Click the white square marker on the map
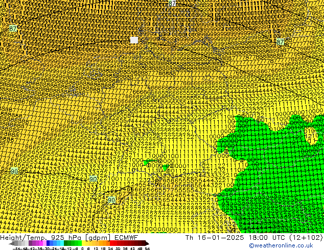 134,40
